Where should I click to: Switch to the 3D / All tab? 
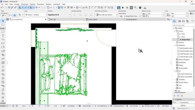(x=53, y=20)
